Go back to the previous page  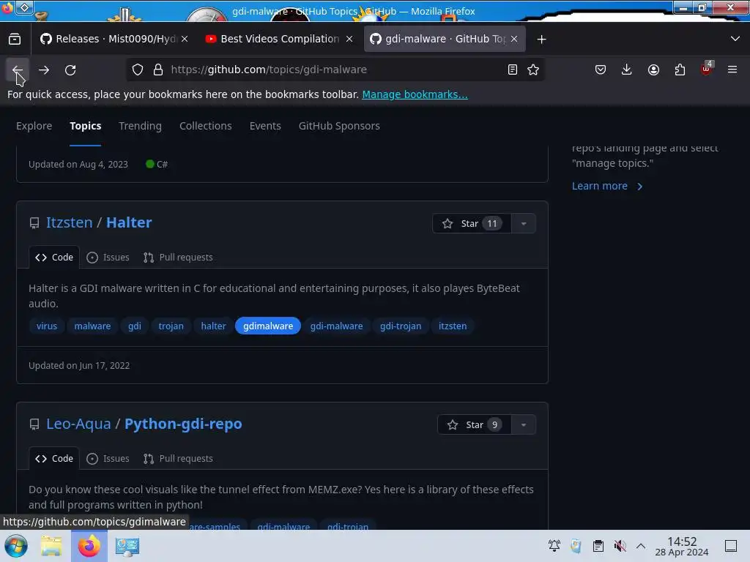point(18,70)
